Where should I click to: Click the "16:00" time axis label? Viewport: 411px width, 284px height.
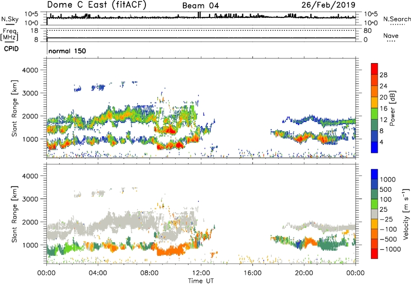[x=252, y=273]
